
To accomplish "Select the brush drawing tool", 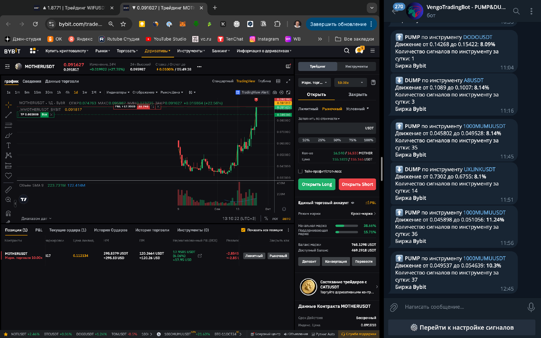I will point(9,135).
